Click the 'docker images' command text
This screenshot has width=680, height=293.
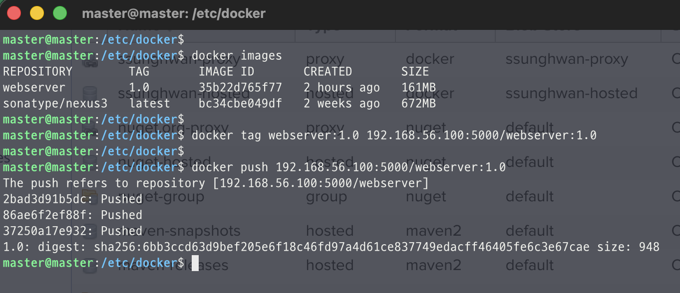click(x=237, y=55)
